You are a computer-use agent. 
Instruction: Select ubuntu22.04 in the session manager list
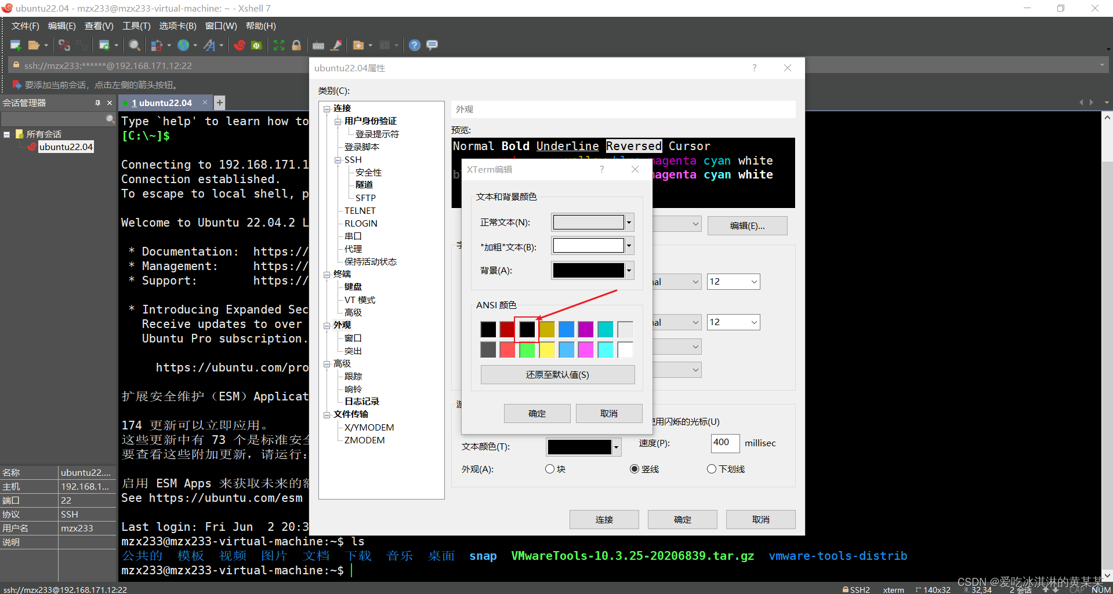[66, 147]
